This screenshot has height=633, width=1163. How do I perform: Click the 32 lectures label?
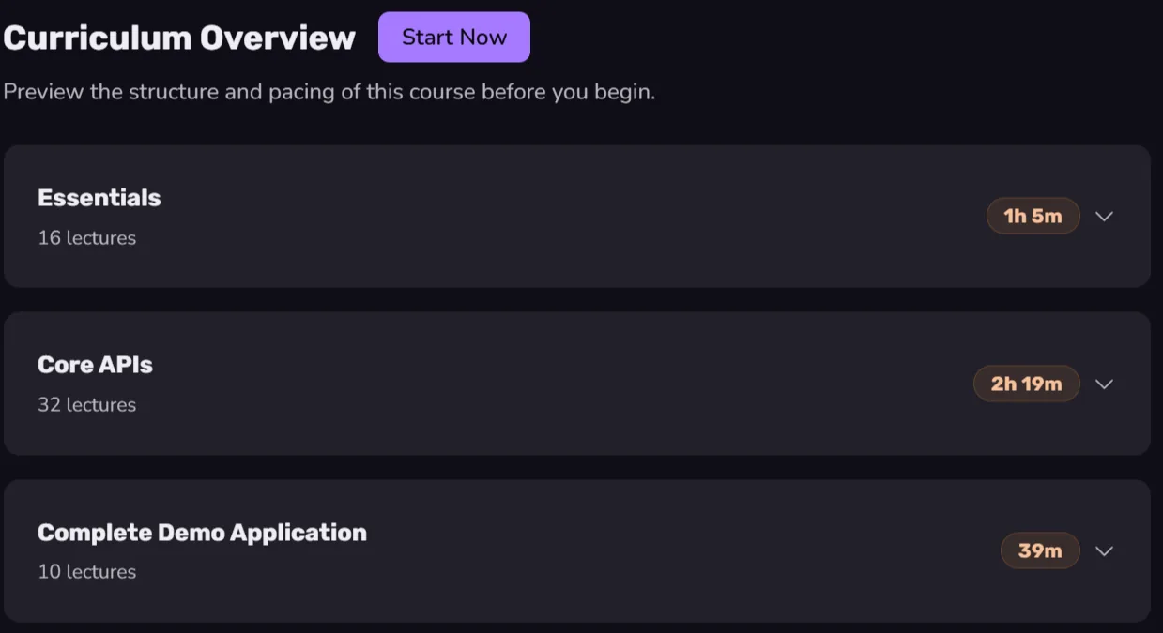coord(87,405)
